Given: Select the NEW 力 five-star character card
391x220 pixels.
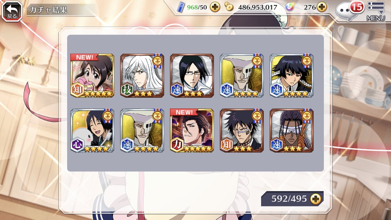Looking at the screenshot, I should (192, 131).
